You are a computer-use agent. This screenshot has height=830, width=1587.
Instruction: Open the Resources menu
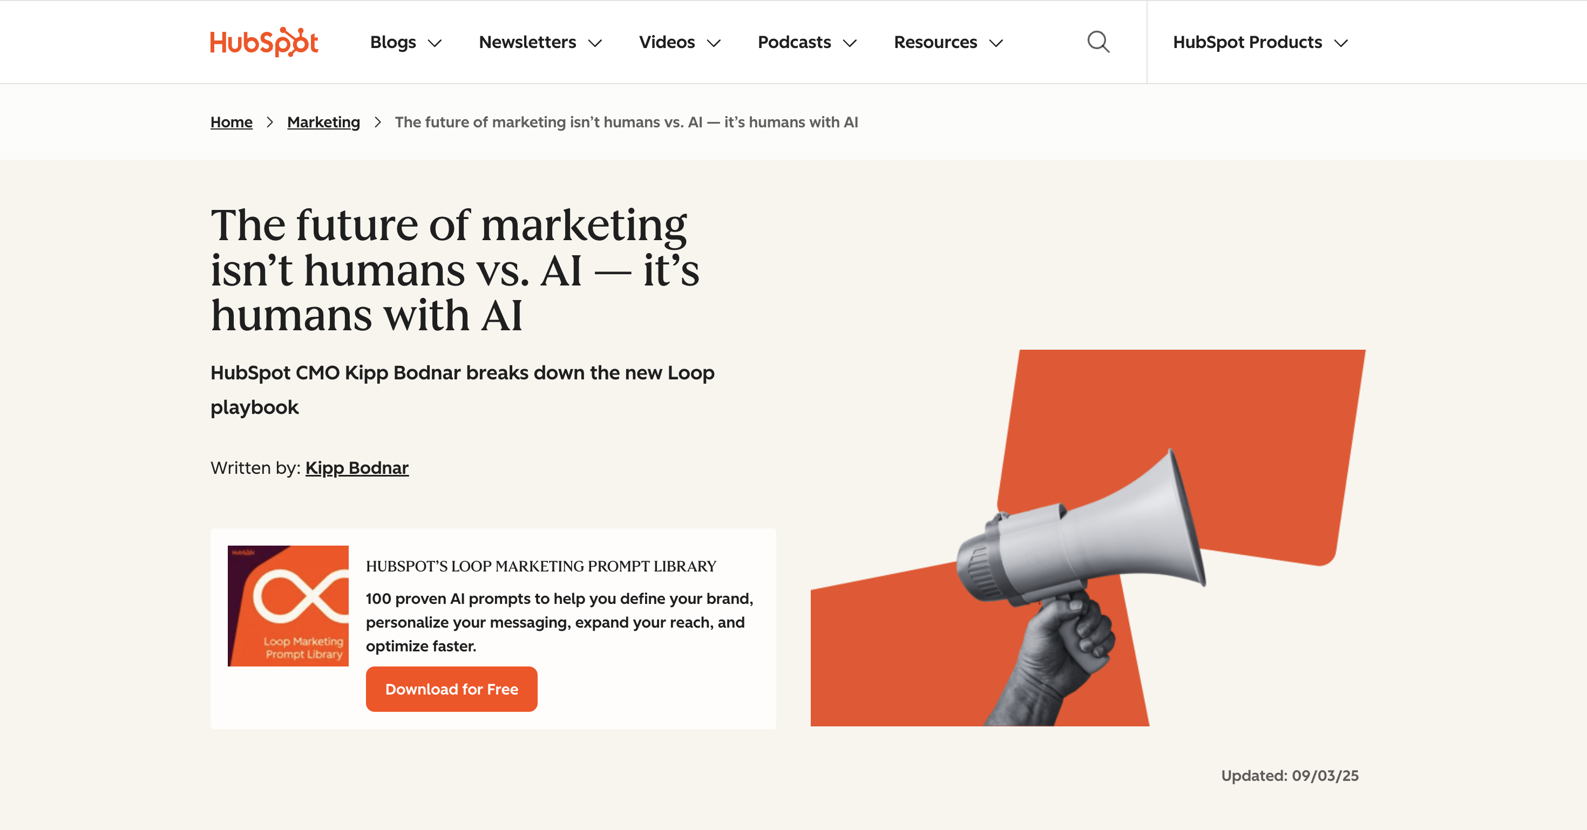[x=935, y=43]
